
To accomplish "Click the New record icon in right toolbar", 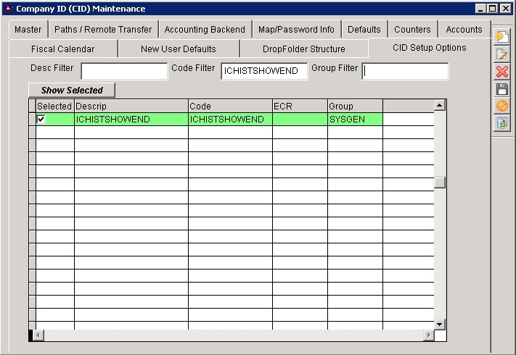I will (x=501, y=38).
